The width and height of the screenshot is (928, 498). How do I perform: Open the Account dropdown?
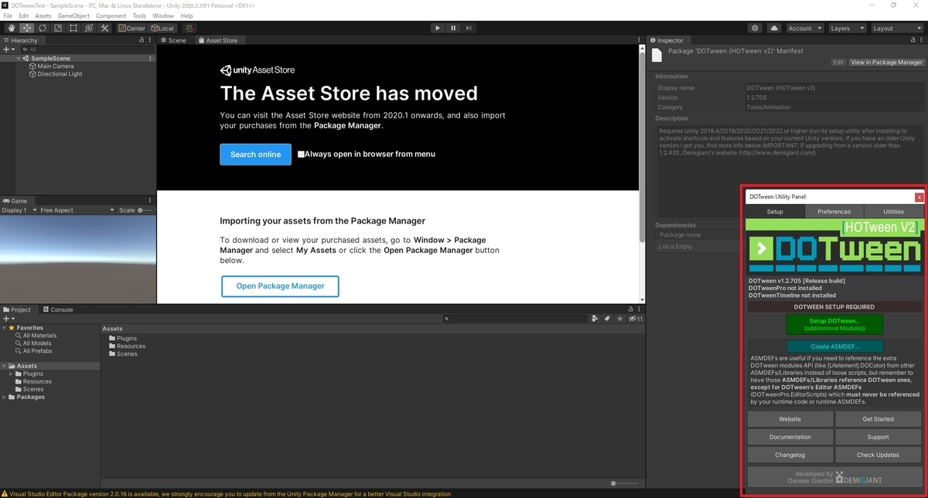coord(804,28)
